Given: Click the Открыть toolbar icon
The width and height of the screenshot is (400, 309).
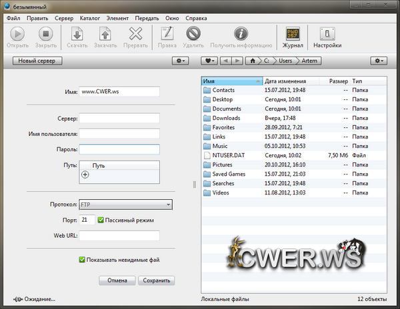Looking at the screenshot, I should click(x=17, y=33).
